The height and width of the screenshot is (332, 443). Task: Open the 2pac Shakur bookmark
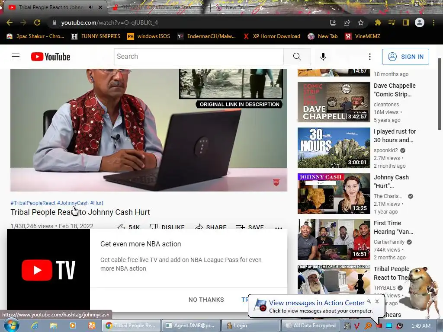point(35,36)
